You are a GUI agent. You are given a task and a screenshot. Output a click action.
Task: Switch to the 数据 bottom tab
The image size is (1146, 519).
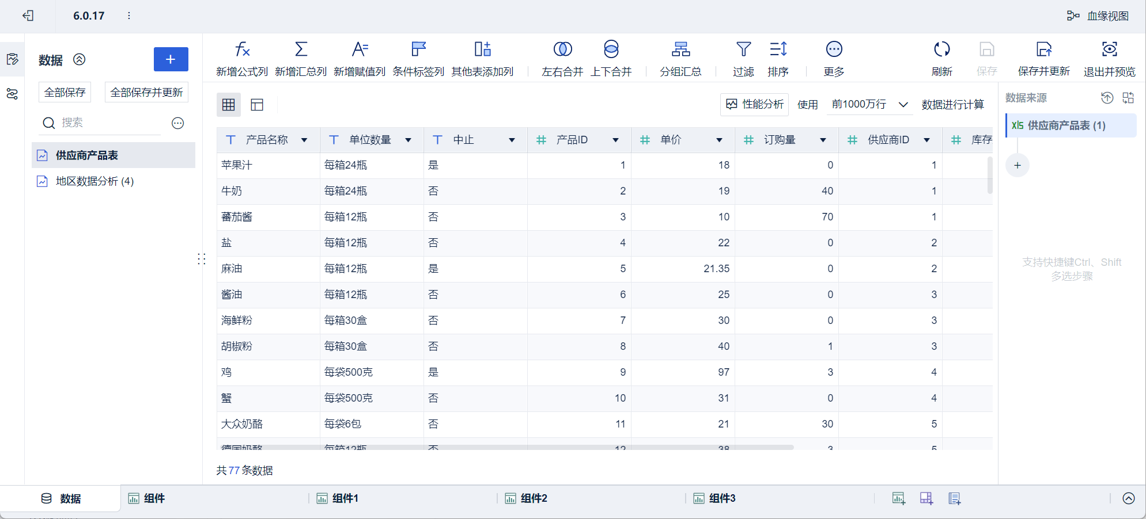click(x=61, y=498)
